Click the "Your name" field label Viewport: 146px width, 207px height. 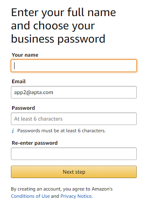tap(25, 55)
